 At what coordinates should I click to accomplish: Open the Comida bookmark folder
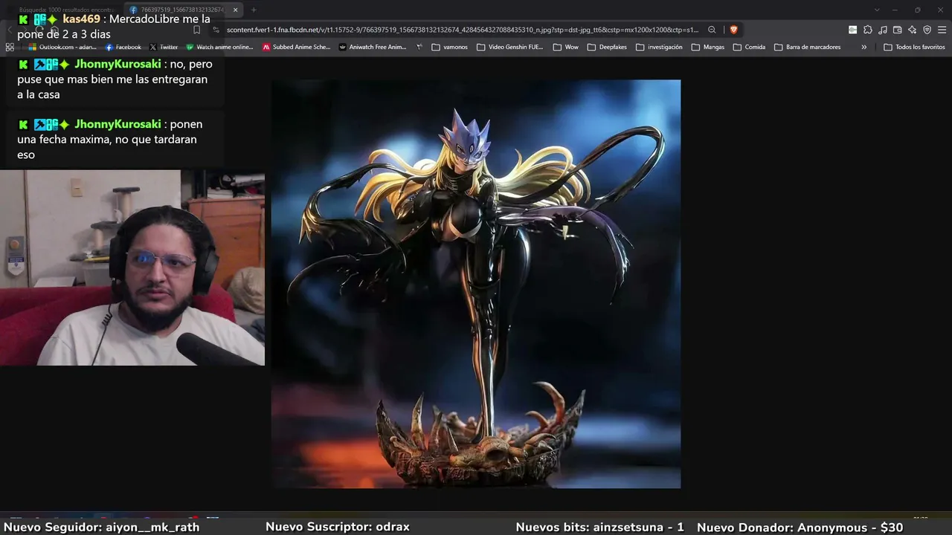click(x=749, y=47)
